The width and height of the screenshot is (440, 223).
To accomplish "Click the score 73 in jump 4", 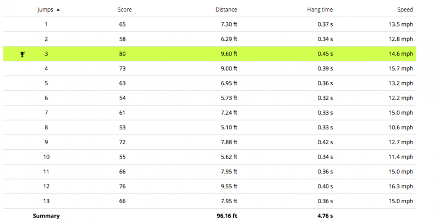I will tap(122, 68).
